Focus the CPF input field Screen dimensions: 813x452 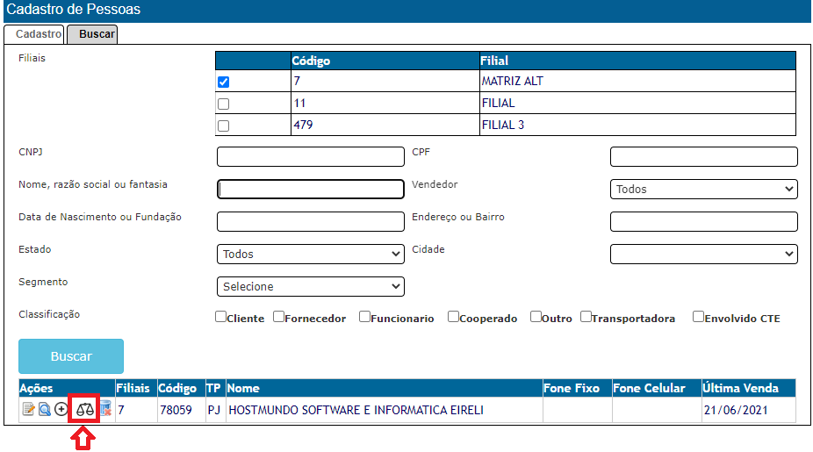pos(703,156)
